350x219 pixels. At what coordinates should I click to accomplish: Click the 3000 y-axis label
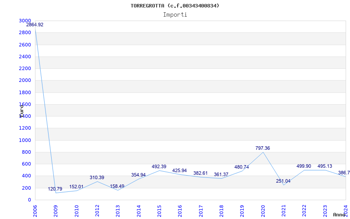(25, 21)
